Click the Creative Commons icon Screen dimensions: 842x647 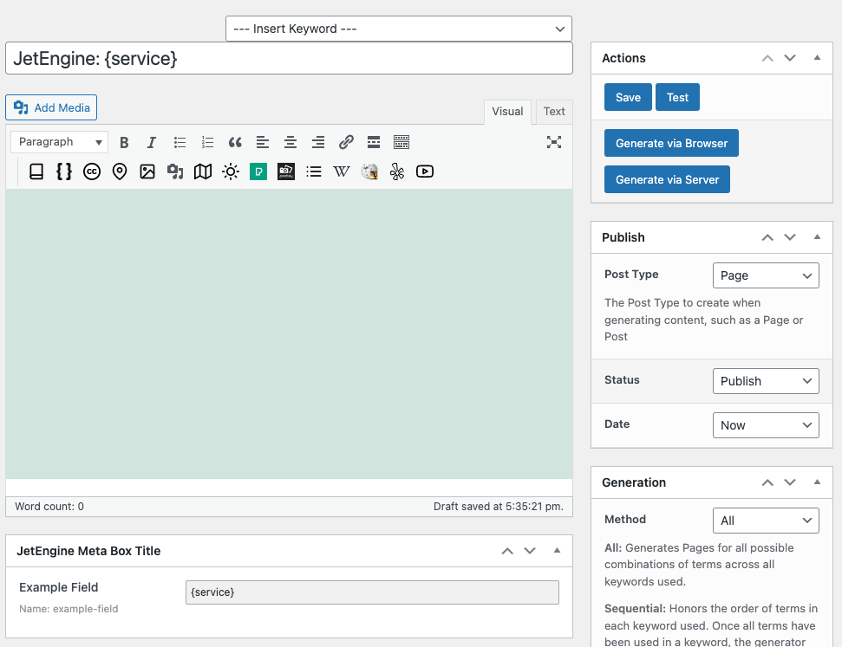92,171
